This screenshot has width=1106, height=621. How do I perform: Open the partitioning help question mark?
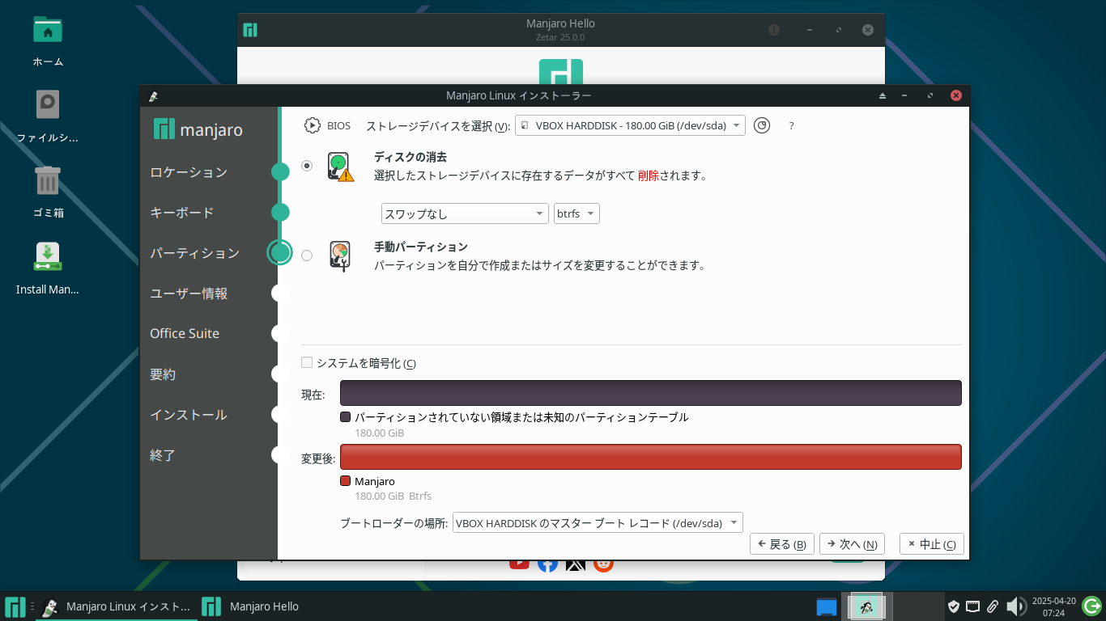tap(791, 126)
